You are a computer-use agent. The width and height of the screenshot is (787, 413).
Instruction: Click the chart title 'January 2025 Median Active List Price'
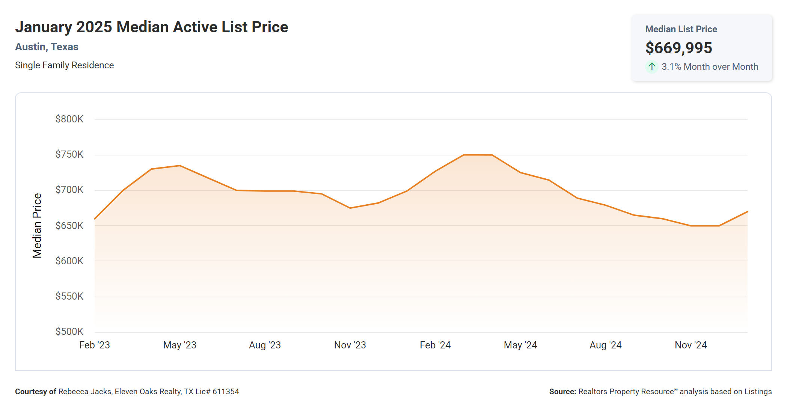[x=151, y=27]
